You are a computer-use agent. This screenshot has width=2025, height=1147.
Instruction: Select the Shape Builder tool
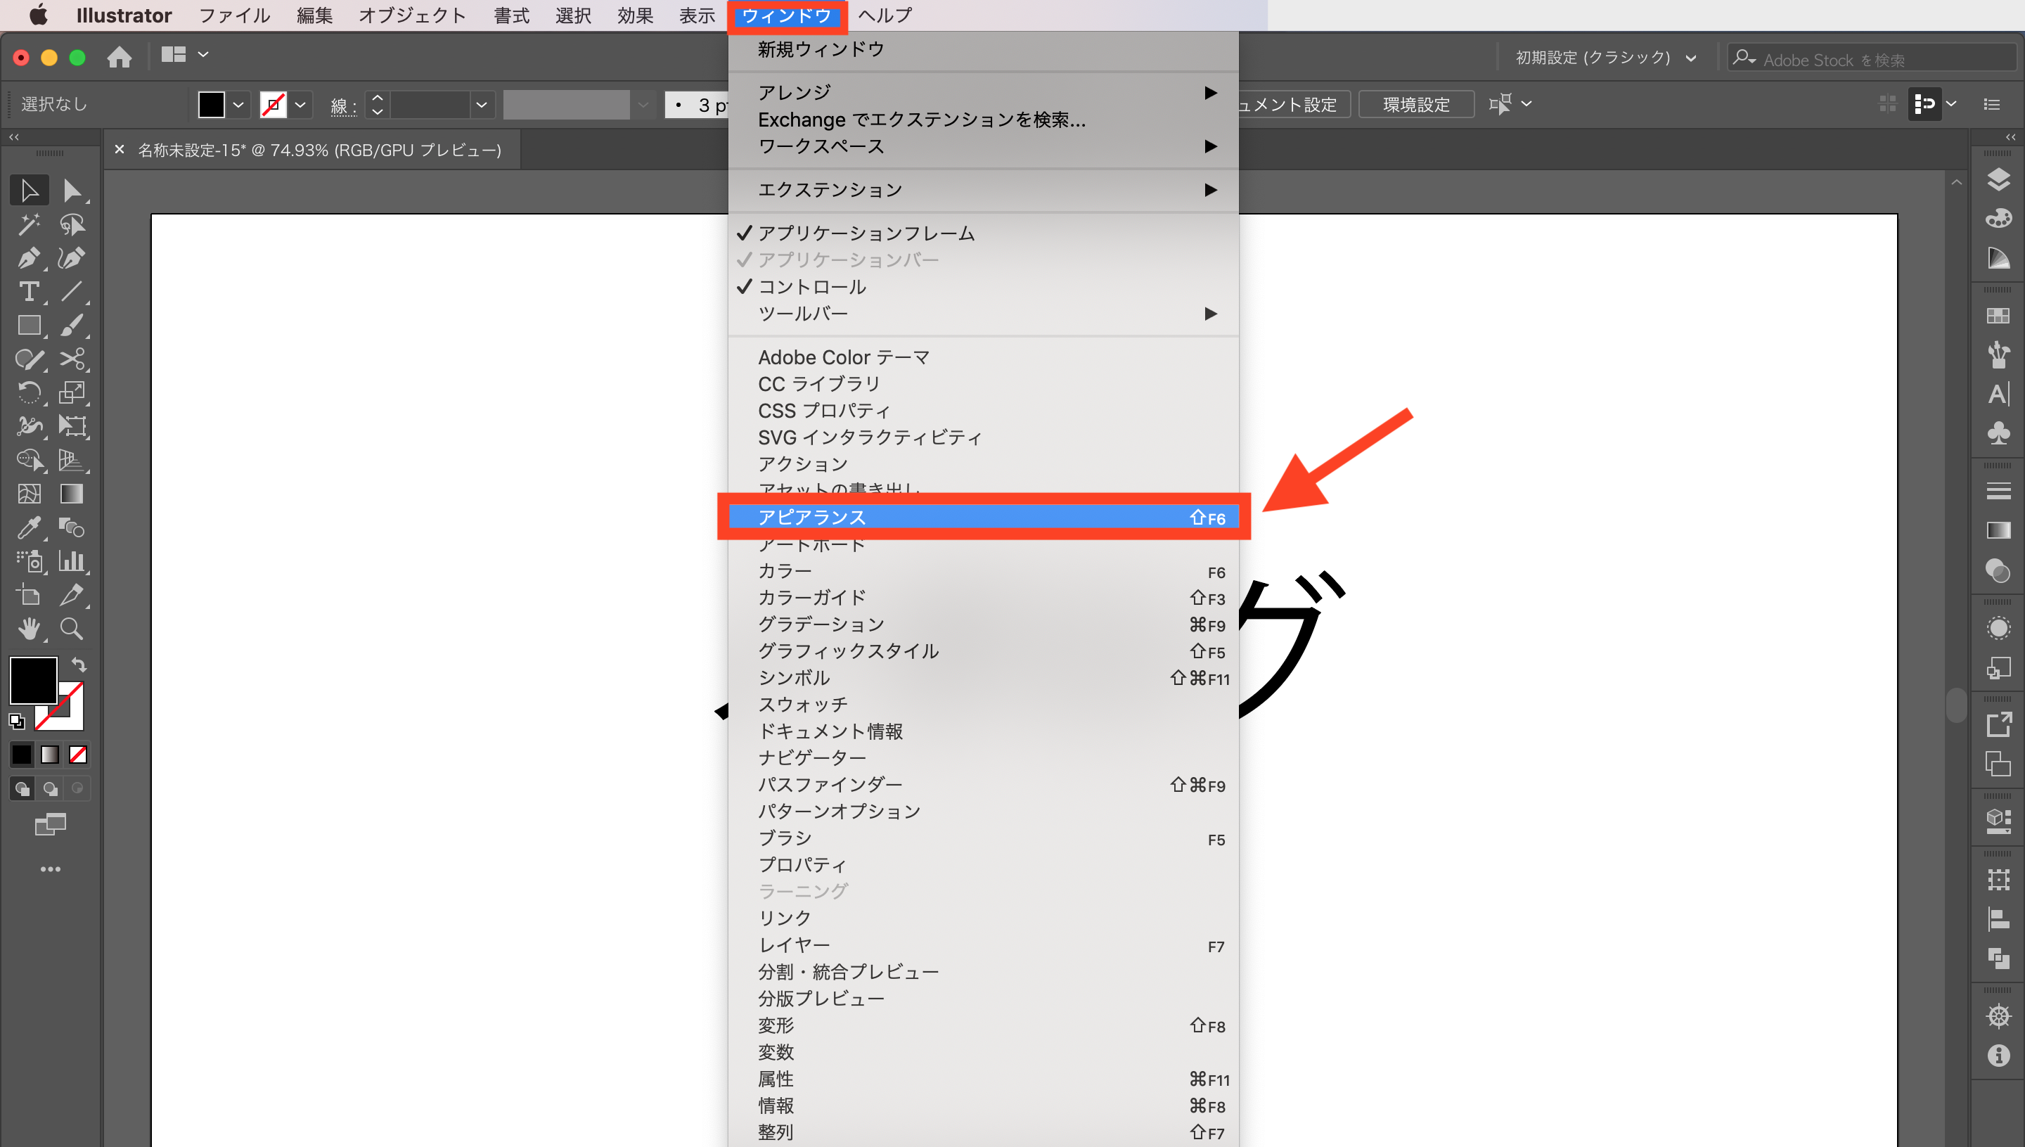pos(29,460)
